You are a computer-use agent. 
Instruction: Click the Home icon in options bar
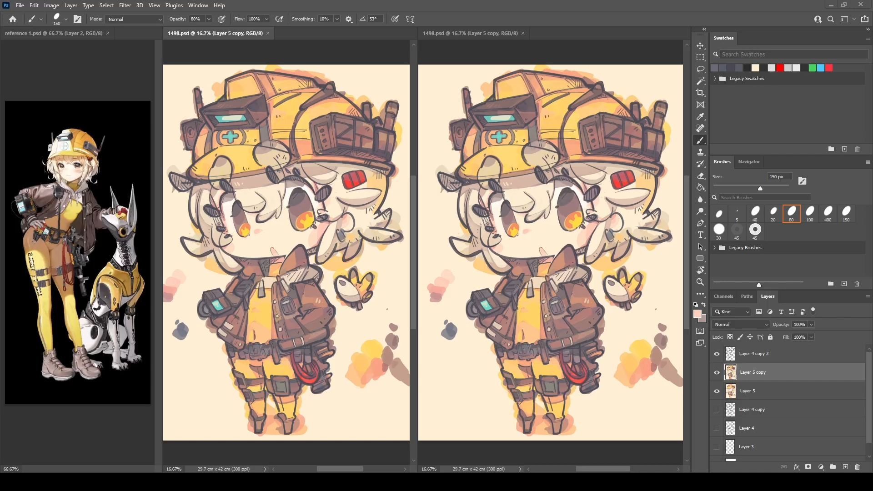13,19
